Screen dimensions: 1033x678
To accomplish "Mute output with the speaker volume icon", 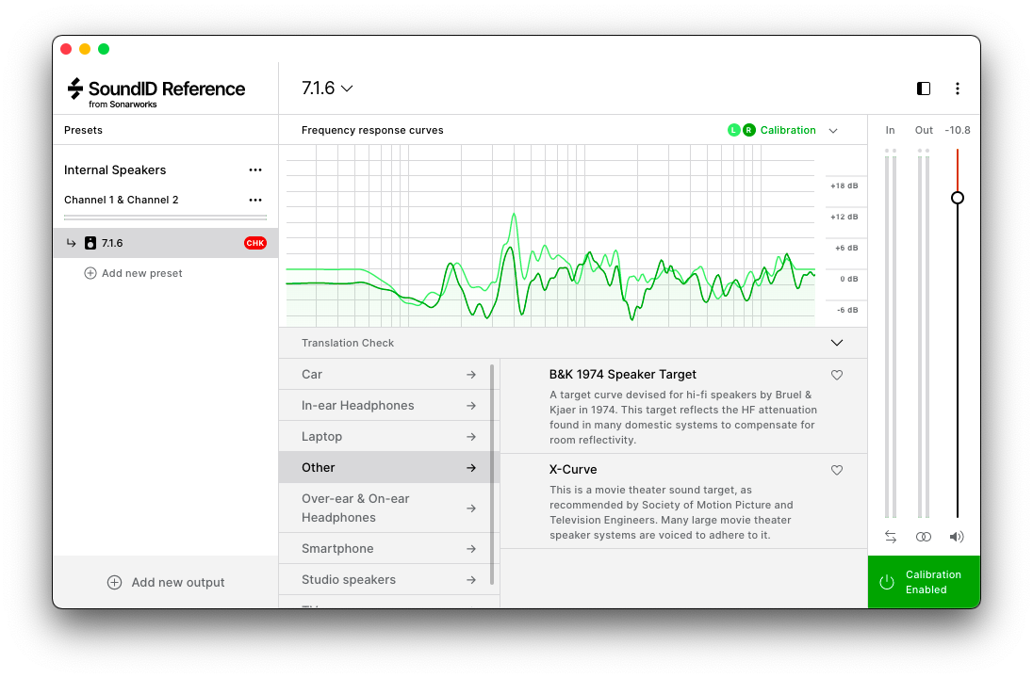I will (x=956, y=537).
